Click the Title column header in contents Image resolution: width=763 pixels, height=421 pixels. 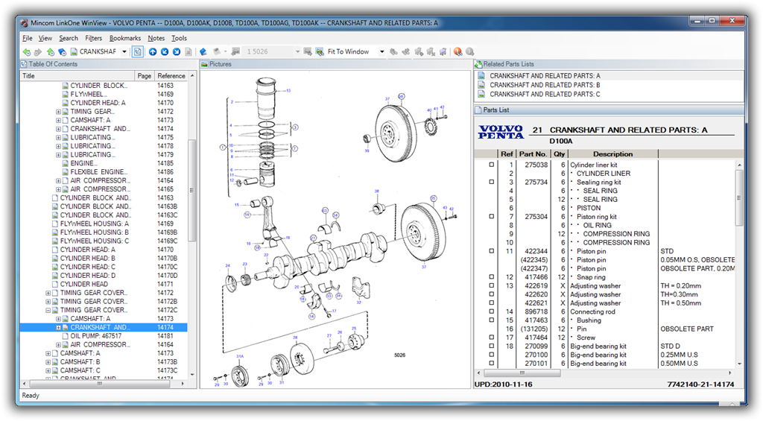coord(77,76)
